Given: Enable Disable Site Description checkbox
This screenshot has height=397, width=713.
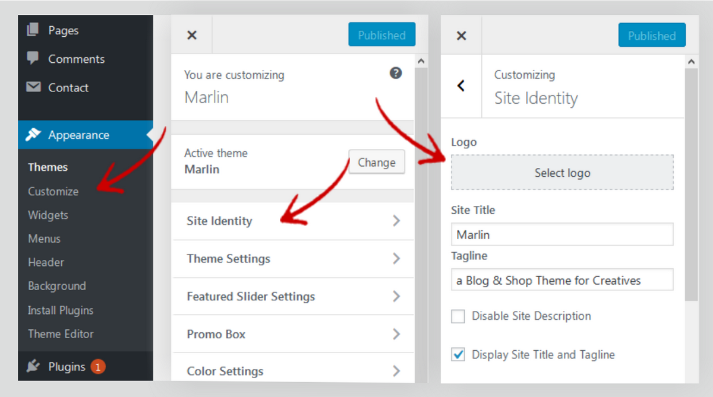Looking at the screenshot, I should point(458,316).
